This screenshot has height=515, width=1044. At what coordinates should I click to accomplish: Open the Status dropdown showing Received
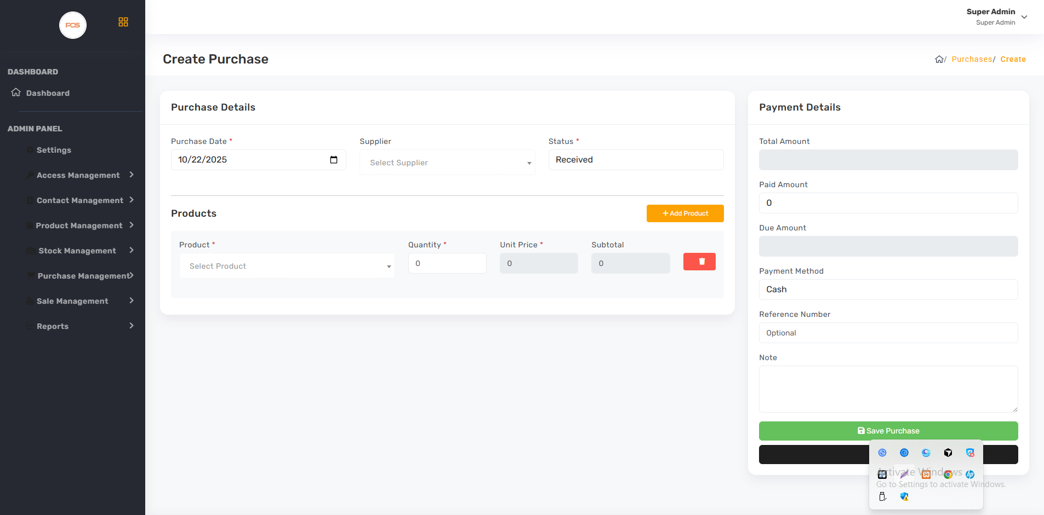tap(636, 160)
